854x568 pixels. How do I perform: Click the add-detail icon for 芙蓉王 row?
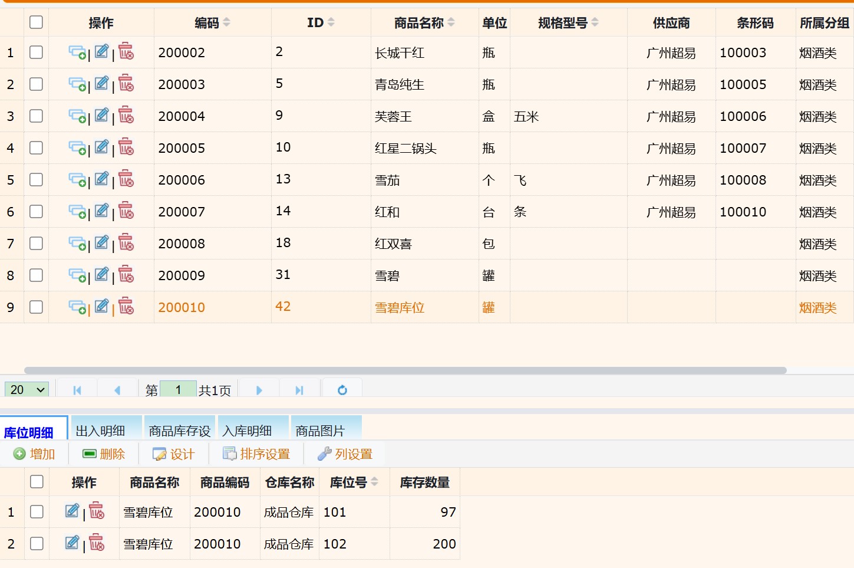click(77, 116)
